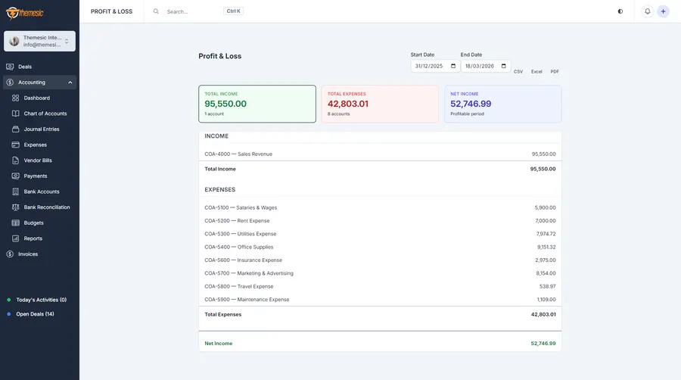Click the Ctrl K shortcut badge
The image size is (681, 380).
click(x=233, y=11)
